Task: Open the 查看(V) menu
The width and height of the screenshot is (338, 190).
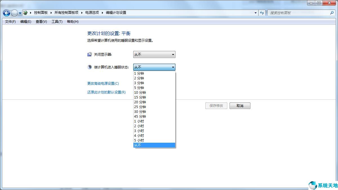Action: [x=41, y=22]
